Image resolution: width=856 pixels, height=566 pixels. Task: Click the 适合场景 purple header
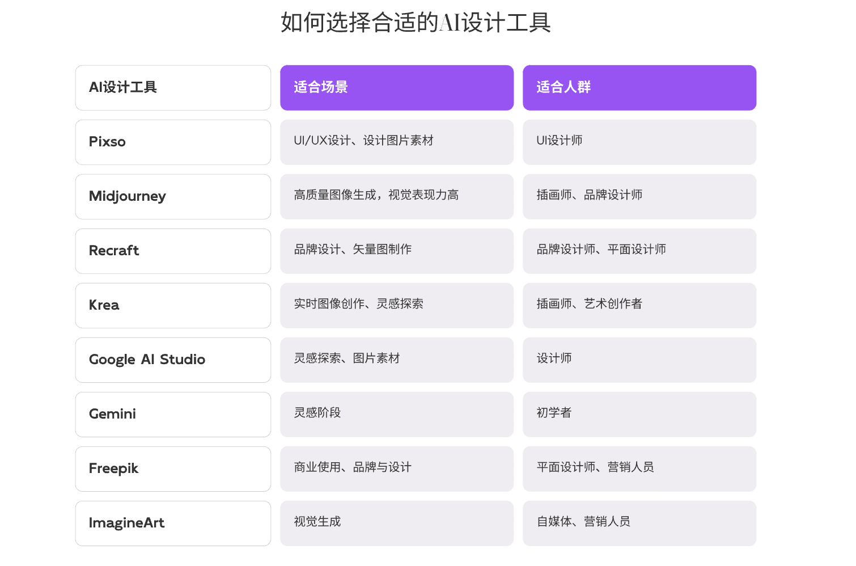click(396, 87)
